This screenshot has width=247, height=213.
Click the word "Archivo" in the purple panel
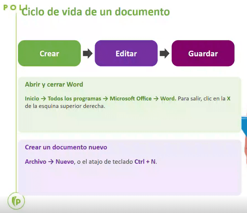point(36,162)
